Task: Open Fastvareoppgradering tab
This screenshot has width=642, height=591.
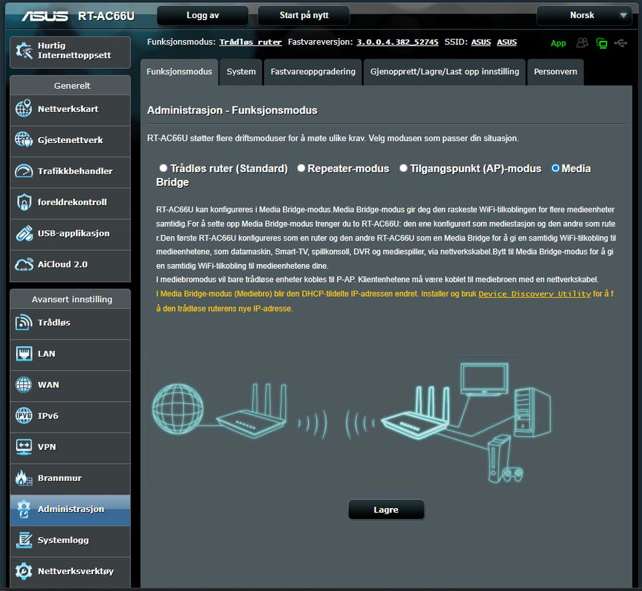Action: pos(313,72)
